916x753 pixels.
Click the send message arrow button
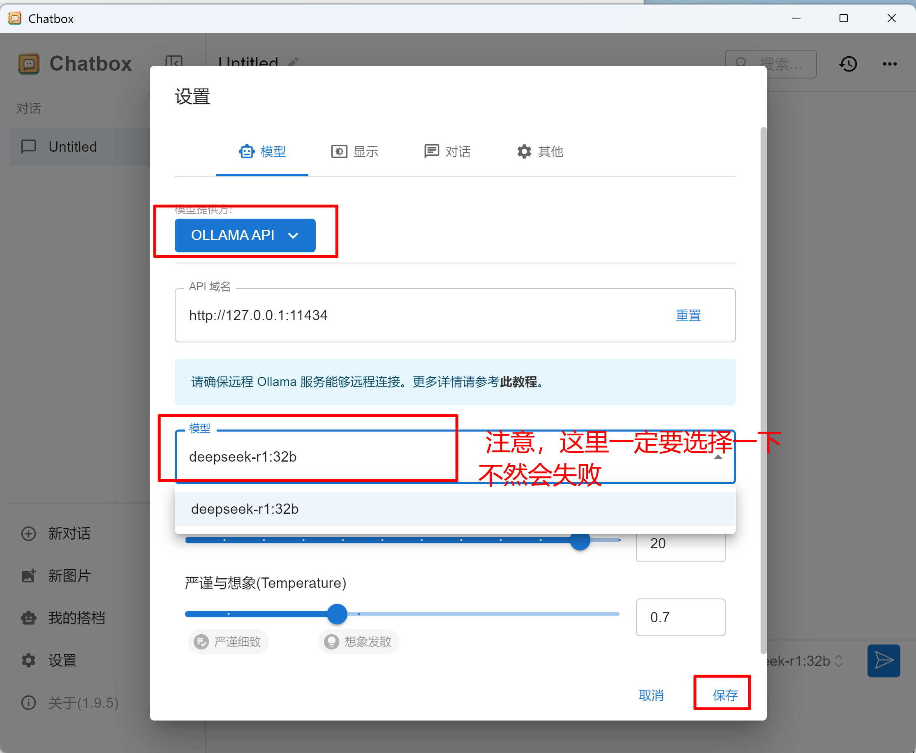(x=884, y=661)
